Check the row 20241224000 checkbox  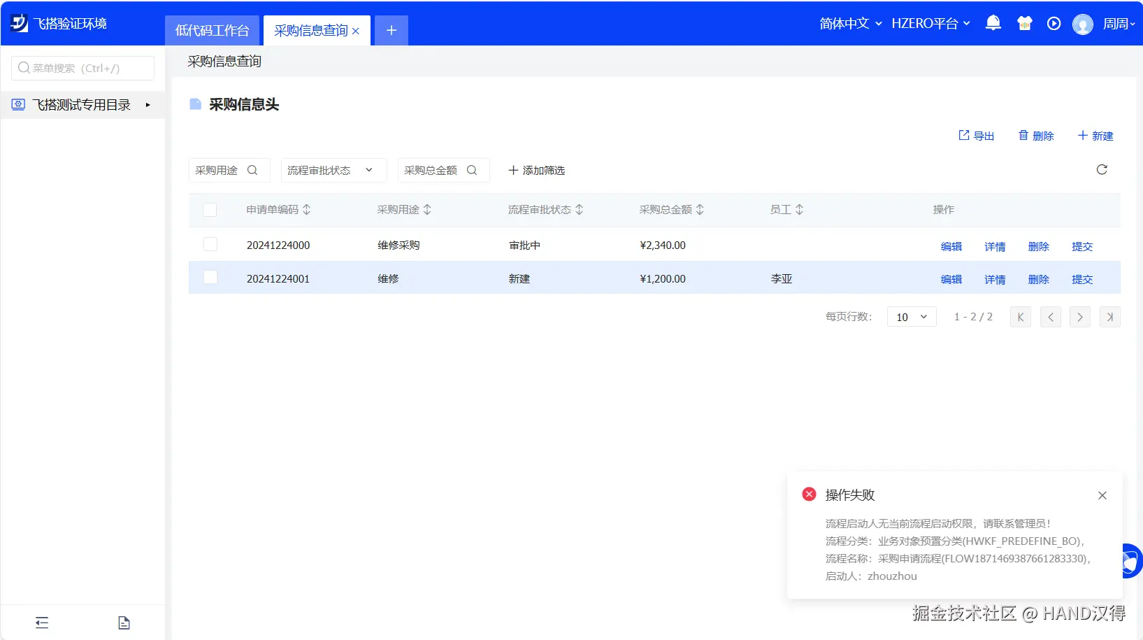(x=210, y=244)
